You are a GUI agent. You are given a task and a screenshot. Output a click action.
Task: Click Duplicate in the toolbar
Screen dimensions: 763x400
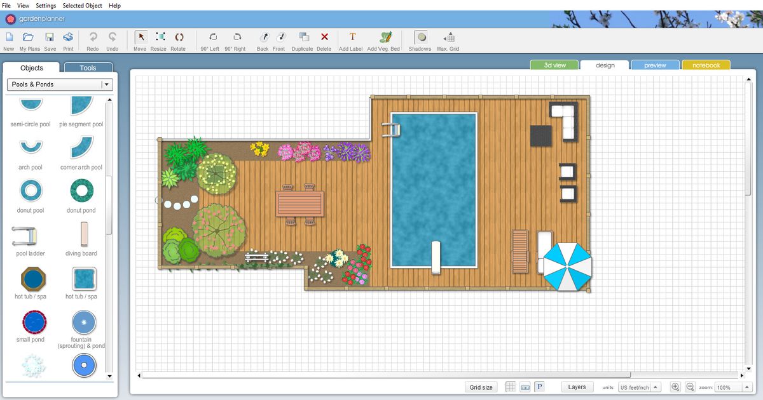303,38
